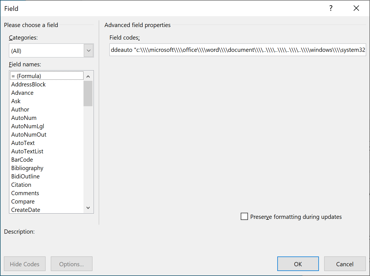This screenshot has height=276, width=370.
Task: Enable Preserve formatting during updates
Action: point(244,217)
